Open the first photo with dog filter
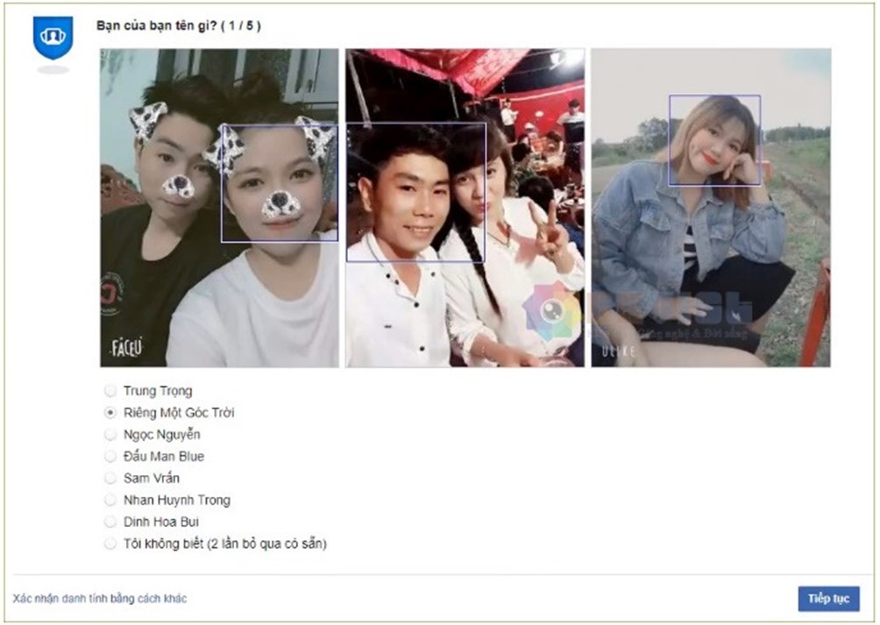The image size is (880, 625). click(219, 208)
